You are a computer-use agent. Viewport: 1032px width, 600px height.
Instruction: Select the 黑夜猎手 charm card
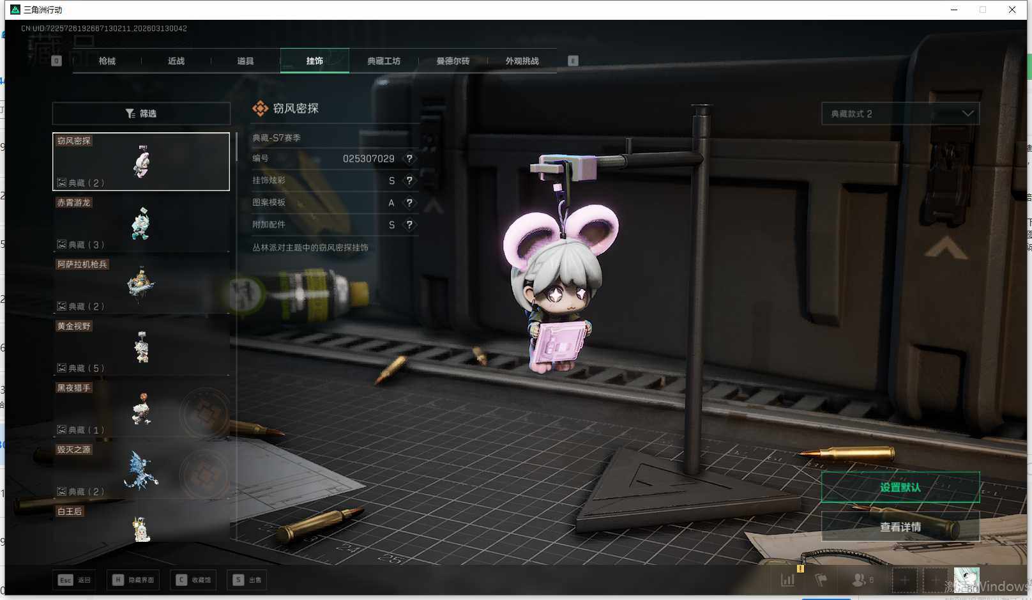(x=141, y=409)
